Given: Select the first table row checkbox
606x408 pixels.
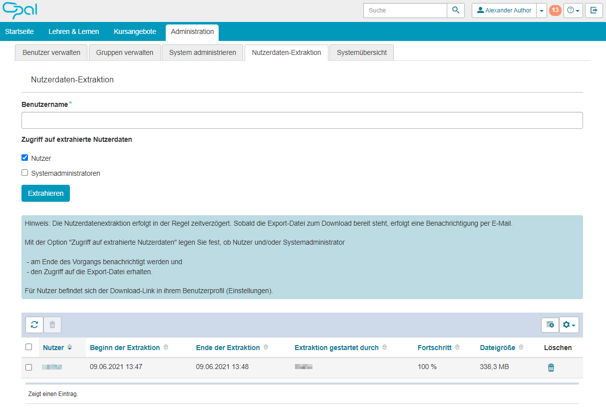Looking at the screenshot, I should (x=28, y=367).
